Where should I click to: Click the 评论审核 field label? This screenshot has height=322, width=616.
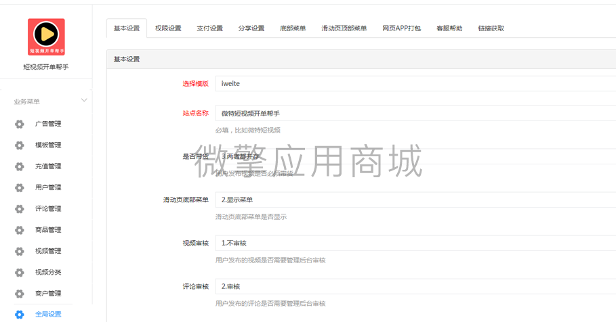coord(196,287)
